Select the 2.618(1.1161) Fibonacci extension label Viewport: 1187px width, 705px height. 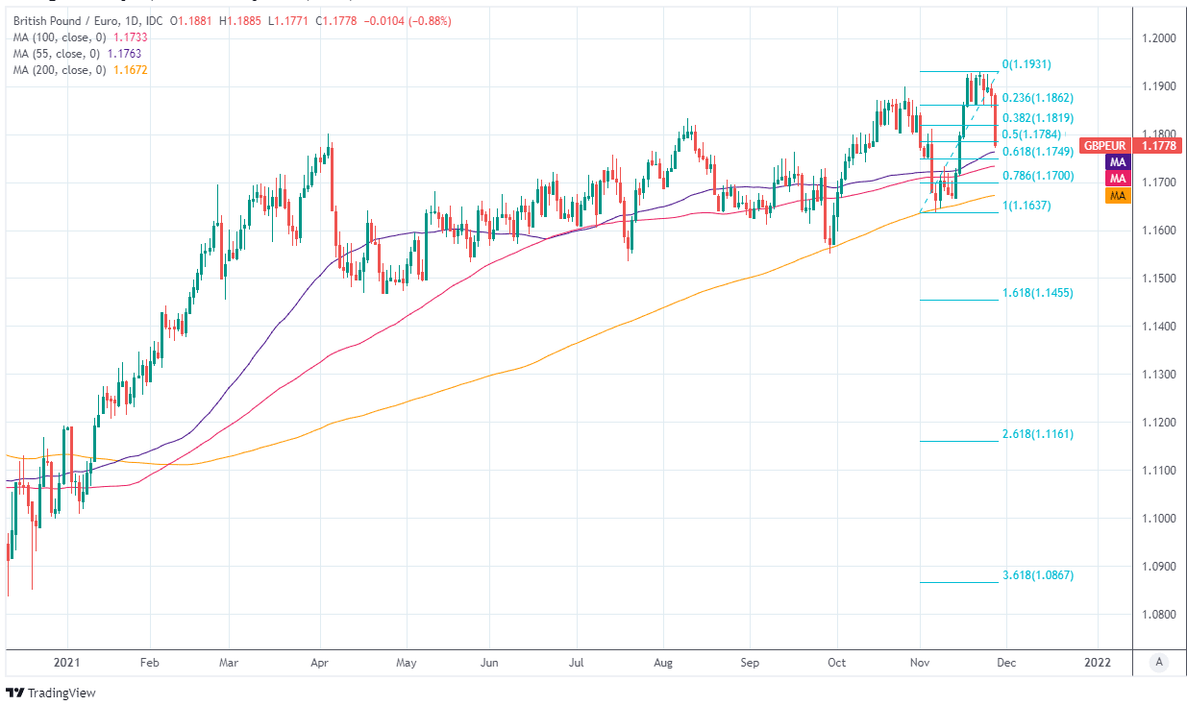(1037, 434)
